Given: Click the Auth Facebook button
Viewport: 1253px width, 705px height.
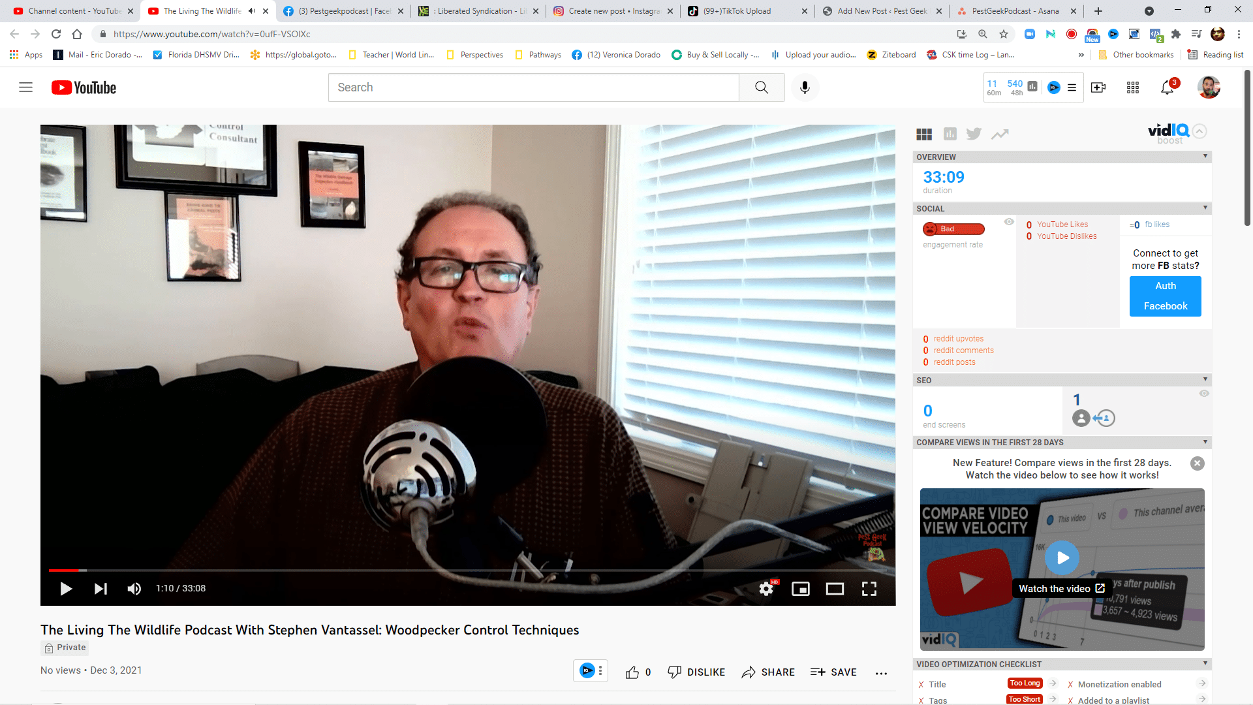Looking at the screenshot, I should pyautogui.click(x=1165, y=295).
